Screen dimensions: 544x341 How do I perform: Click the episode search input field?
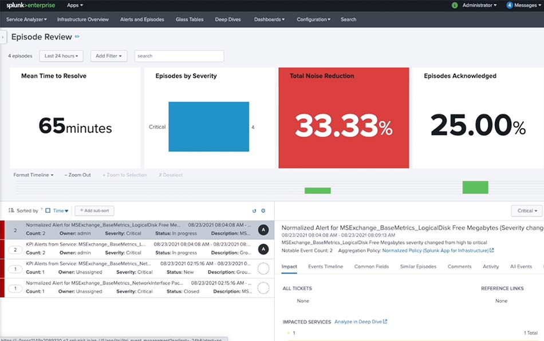click(179, 56)
